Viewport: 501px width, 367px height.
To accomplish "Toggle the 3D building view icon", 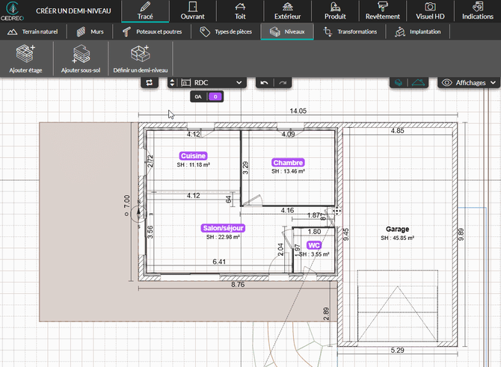I will point(400,82).
